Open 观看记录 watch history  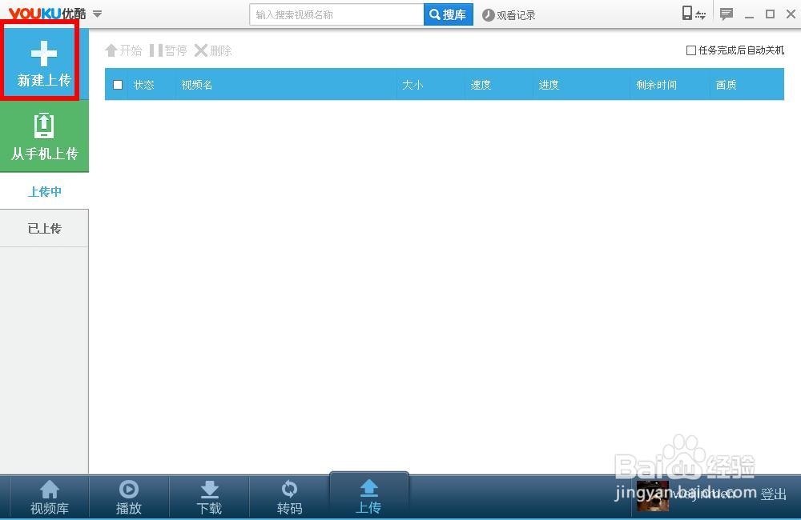(x=509, y=15)
